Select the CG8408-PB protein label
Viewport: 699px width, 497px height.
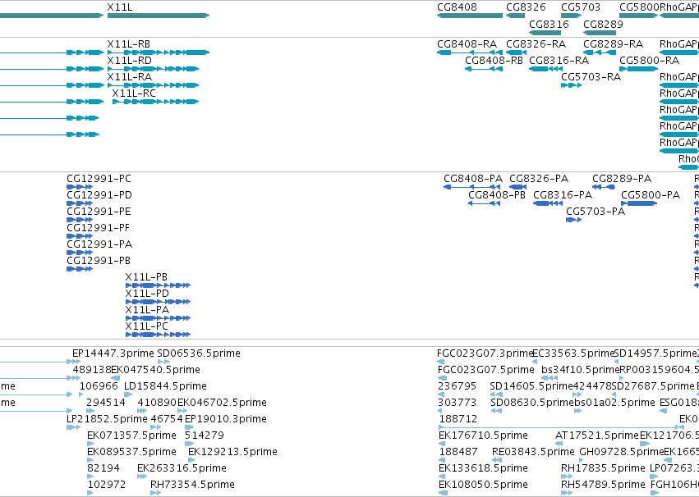(x=497, y=195)
